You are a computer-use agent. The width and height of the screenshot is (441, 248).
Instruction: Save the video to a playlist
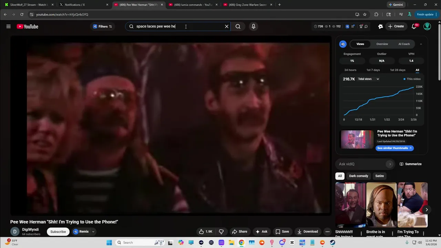(x=282, y=231)
